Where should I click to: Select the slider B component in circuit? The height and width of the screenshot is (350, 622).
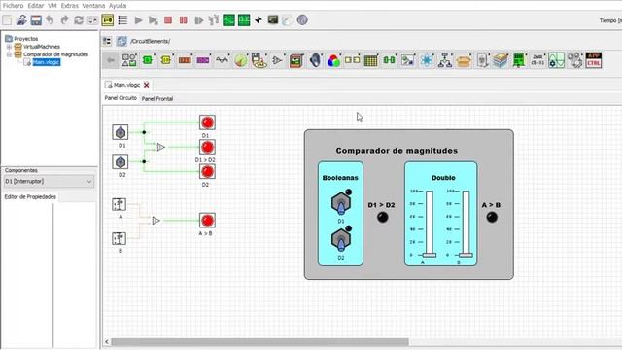119,239
